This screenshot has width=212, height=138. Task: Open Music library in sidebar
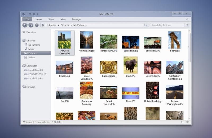pos(30,49)
